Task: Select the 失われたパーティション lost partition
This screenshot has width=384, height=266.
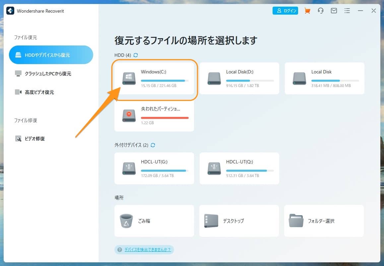Action: click(154, 115)
